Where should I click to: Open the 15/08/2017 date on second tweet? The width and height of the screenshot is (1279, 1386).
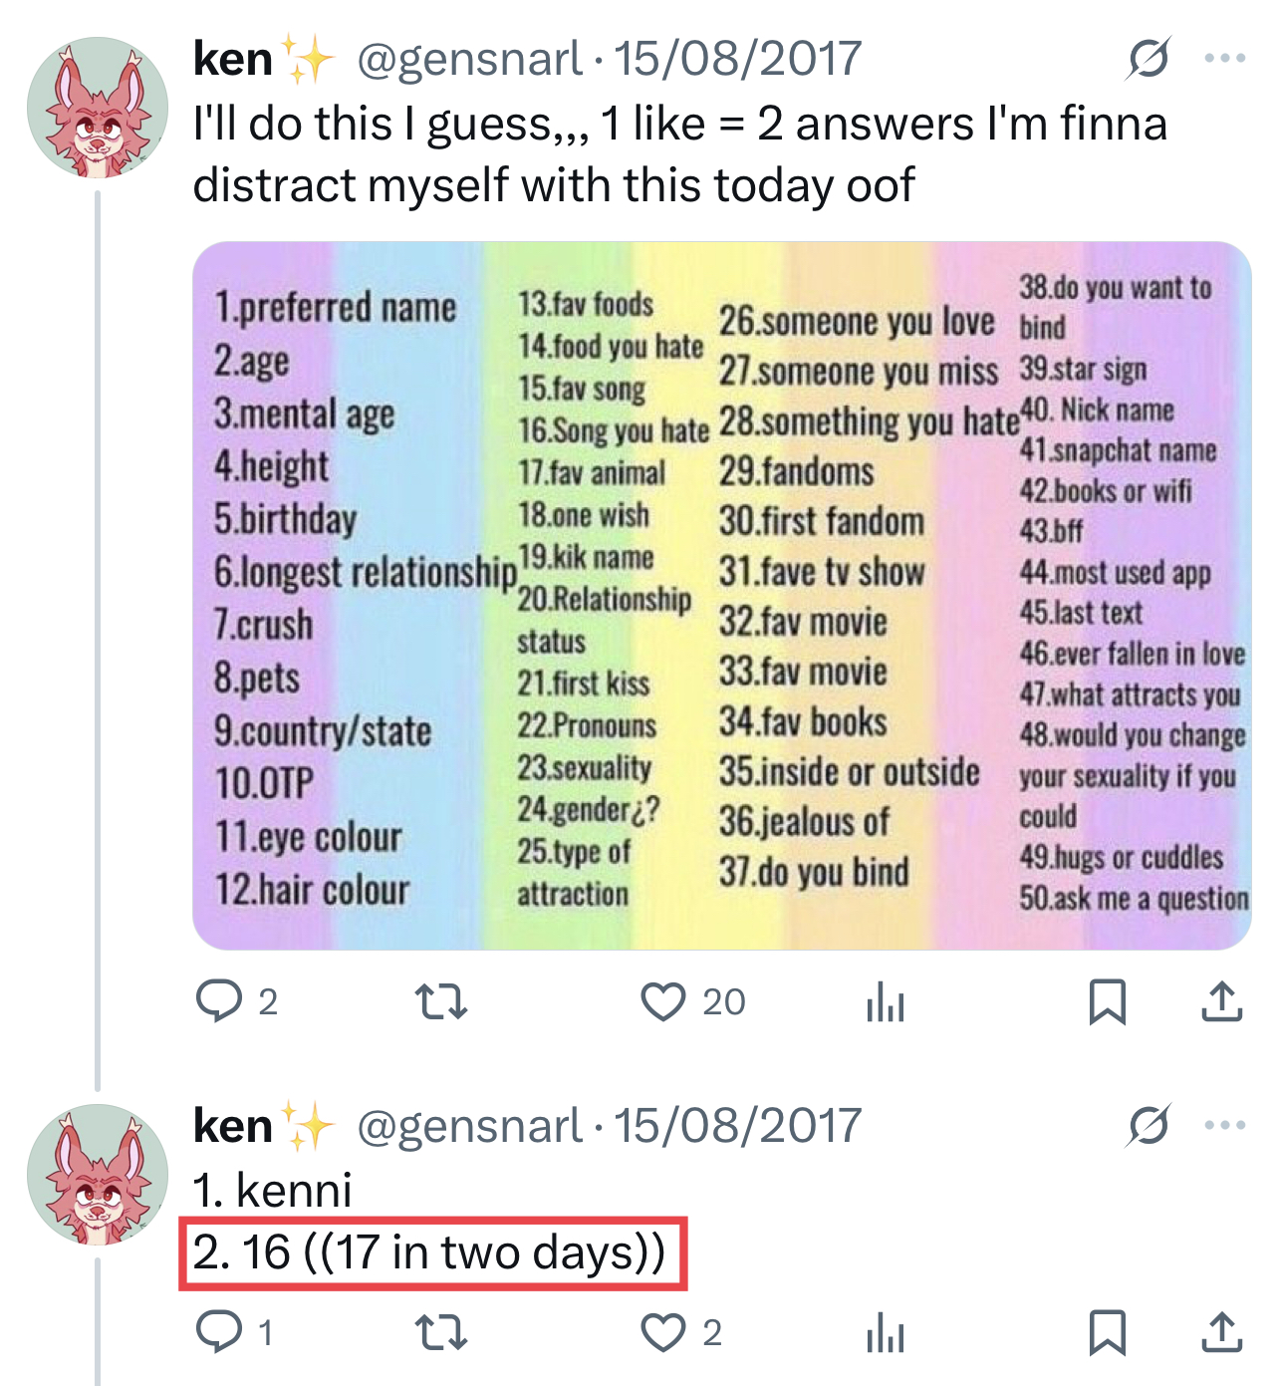point(737,1126)
